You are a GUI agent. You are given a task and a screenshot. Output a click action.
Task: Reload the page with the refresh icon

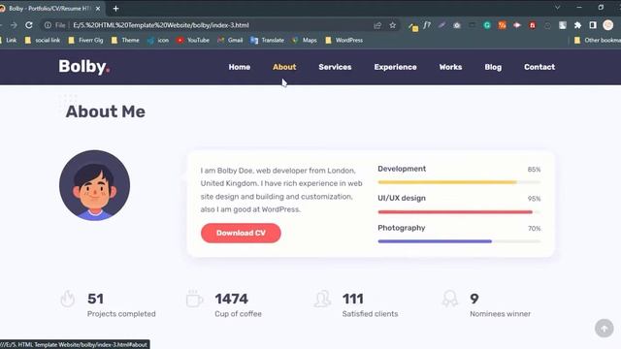click(x=29, y=25)
